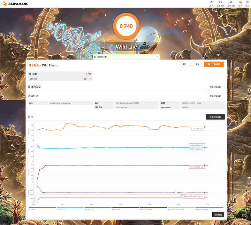Open the Results tab with orange chart icon

click(240, 3)
